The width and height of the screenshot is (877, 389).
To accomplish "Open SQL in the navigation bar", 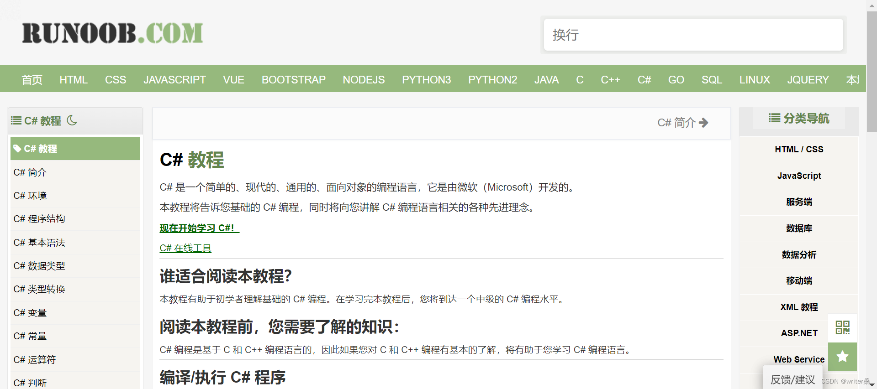I will [712, 80].
